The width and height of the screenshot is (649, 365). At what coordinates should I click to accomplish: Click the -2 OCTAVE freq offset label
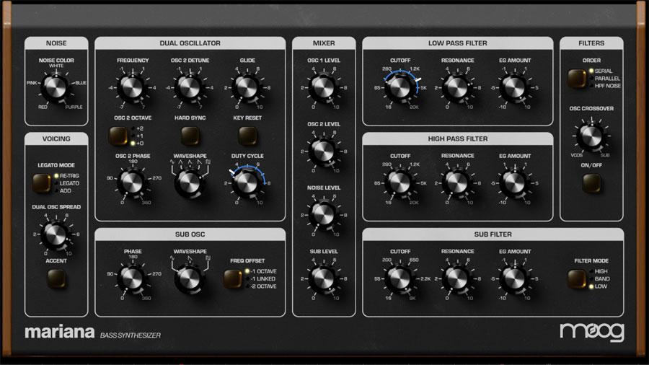click(264, 286)
